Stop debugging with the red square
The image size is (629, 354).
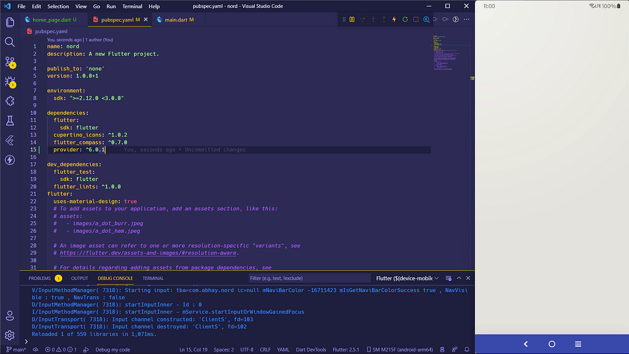click(416, 19)
